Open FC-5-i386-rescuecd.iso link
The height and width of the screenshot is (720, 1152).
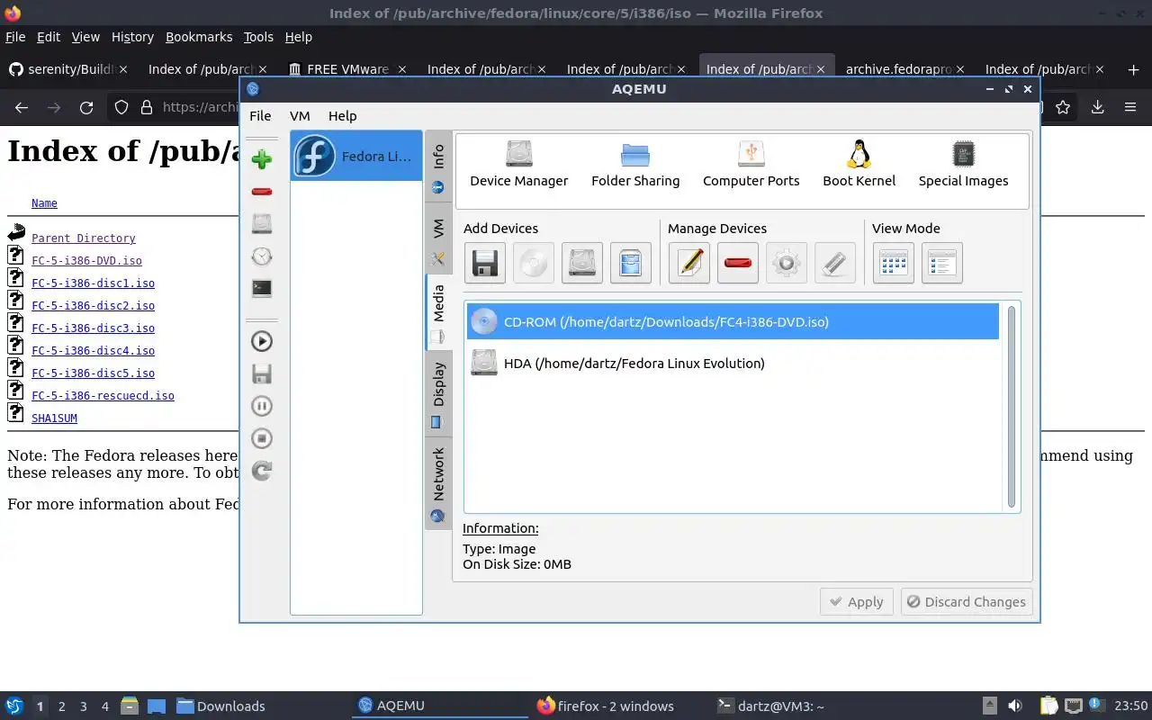(x=103, y=396)
